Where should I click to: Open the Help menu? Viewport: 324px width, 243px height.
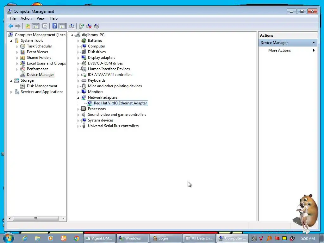point(53,18)
